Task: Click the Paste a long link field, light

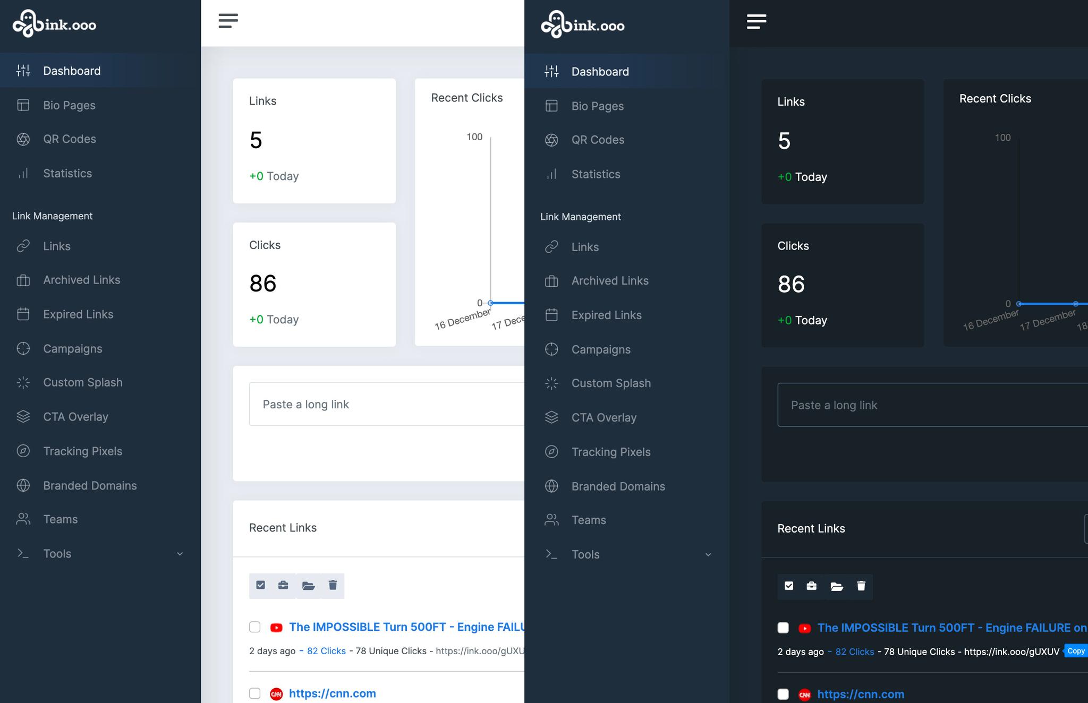Action: tap(387, 404)
